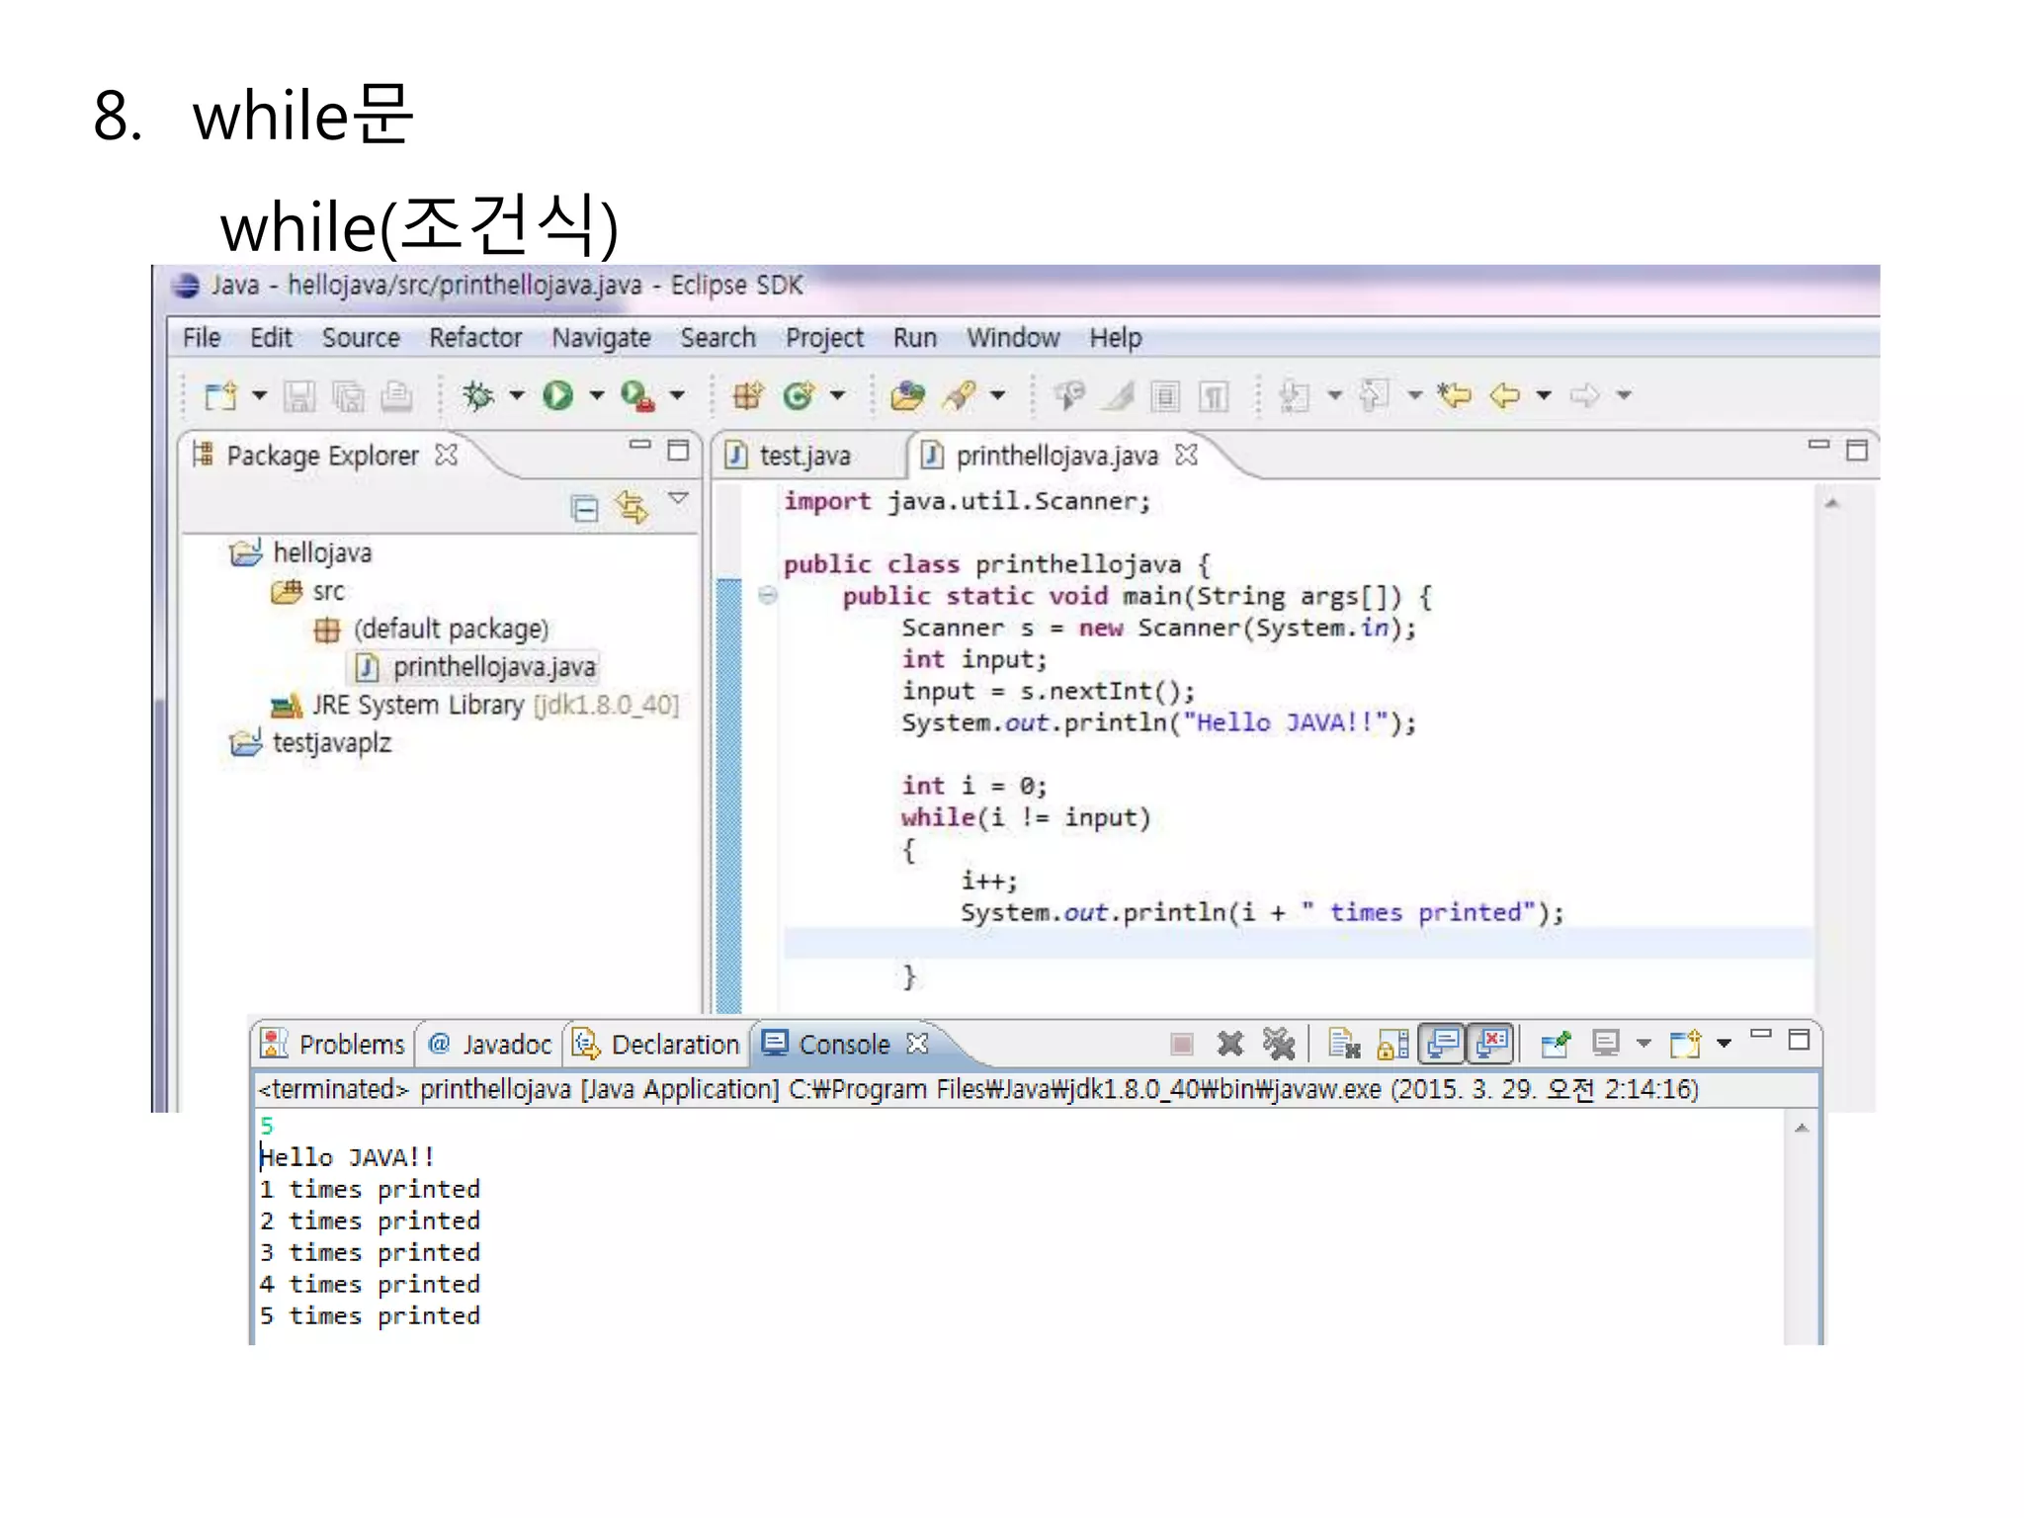The image size is (2024, 1518).
Task: Click the New Java Package icon
Action: pyautogui.click(x=748, y=396)
